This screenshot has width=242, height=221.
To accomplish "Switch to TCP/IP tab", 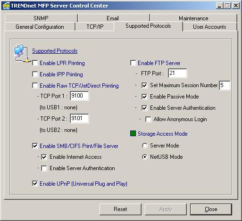I will (x=95, y=27).
